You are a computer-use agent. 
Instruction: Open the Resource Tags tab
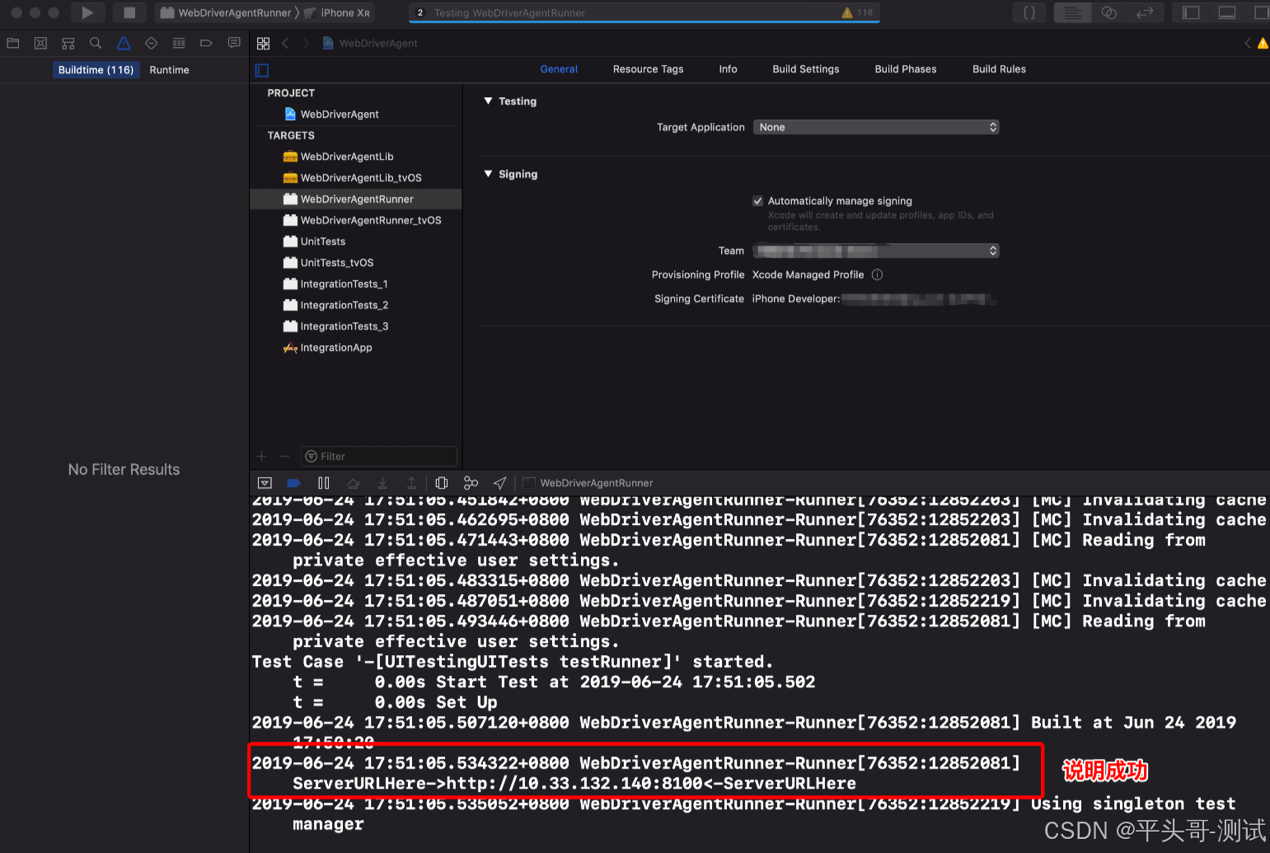[x=648, y=69]
